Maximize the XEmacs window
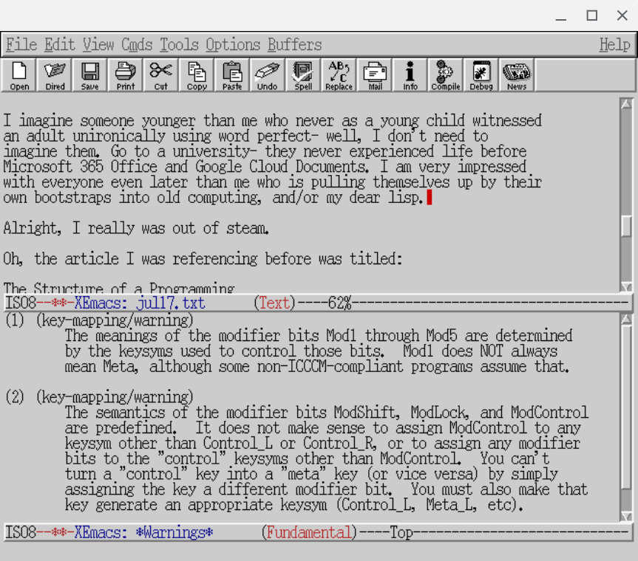This screenshot has width=638, height=561. (591, 16)
